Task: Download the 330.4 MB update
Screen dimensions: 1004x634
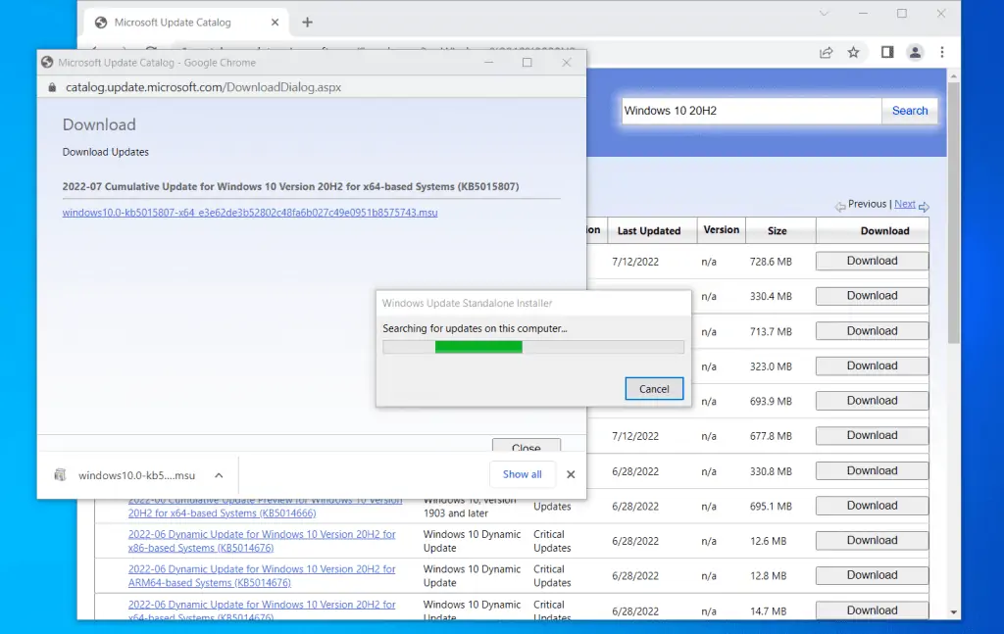Action: coord(872,296)
